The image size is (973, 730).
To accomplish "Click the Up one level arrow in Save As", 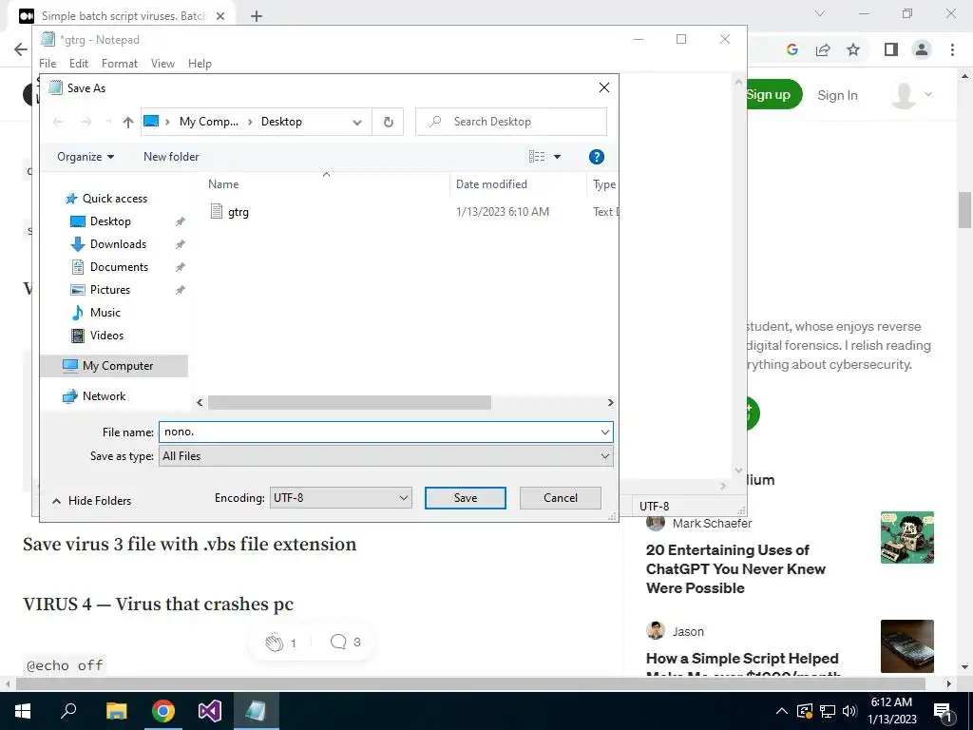I will tap(128, 123).
